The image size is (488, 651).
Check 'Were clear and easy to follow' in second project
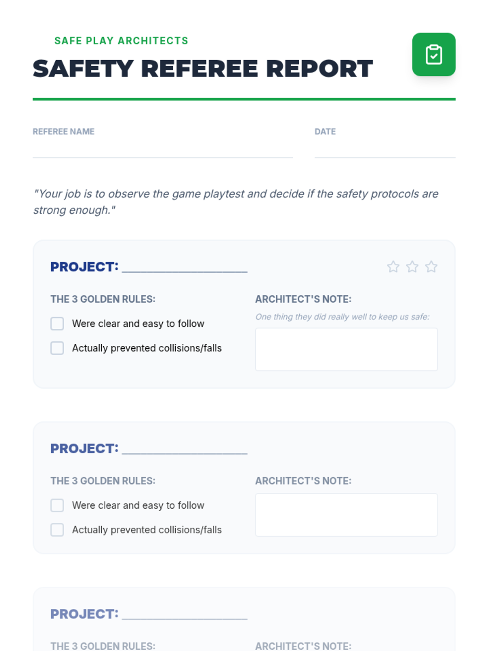[x=57, y=505]
